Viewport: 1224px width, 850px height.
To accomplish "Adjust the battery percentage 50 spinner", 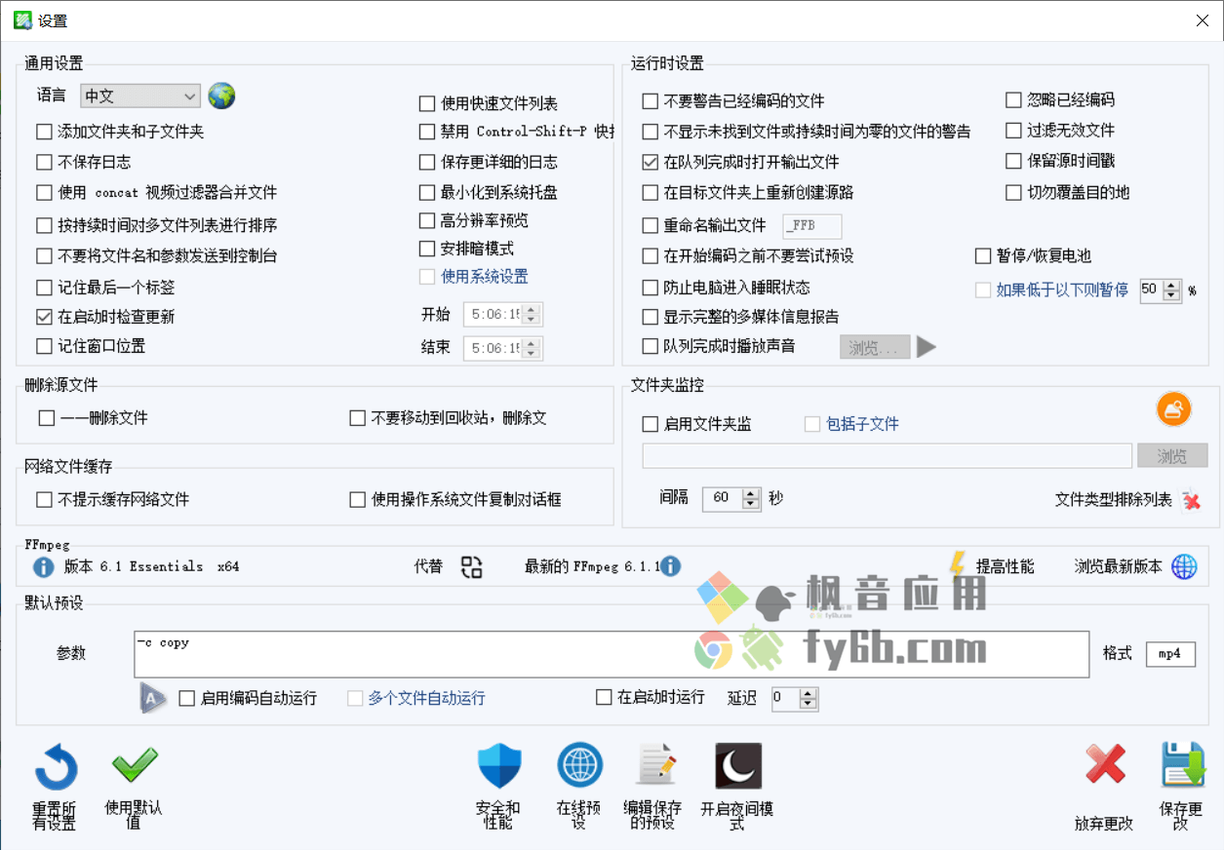I will [1171, 290].
